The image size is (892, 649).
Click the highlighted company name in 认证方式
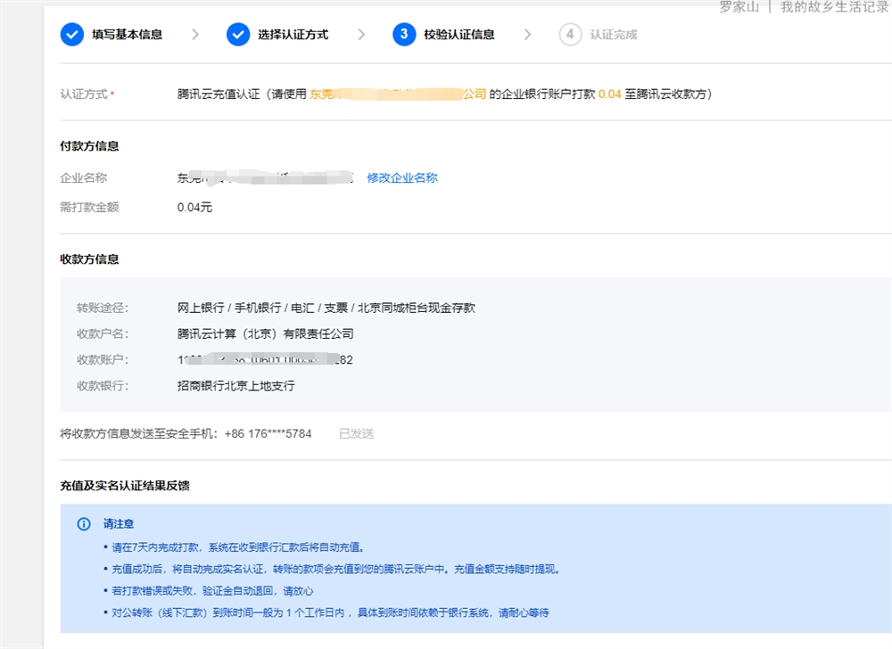(398, 94)
